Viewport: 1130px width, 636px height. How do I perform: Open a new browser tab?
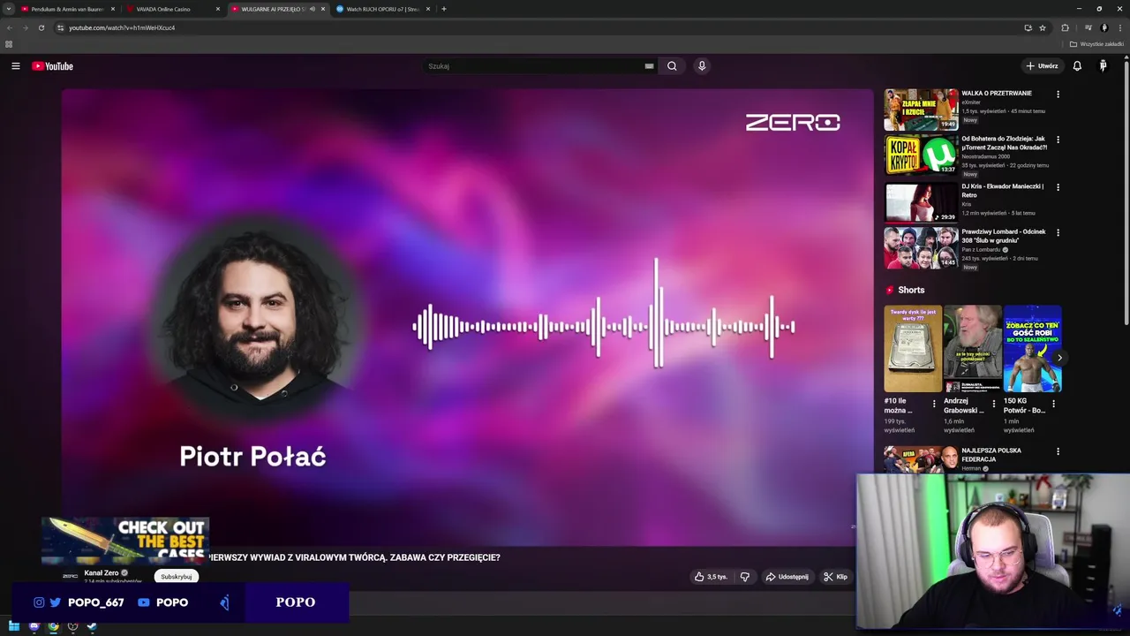(443, 9)
